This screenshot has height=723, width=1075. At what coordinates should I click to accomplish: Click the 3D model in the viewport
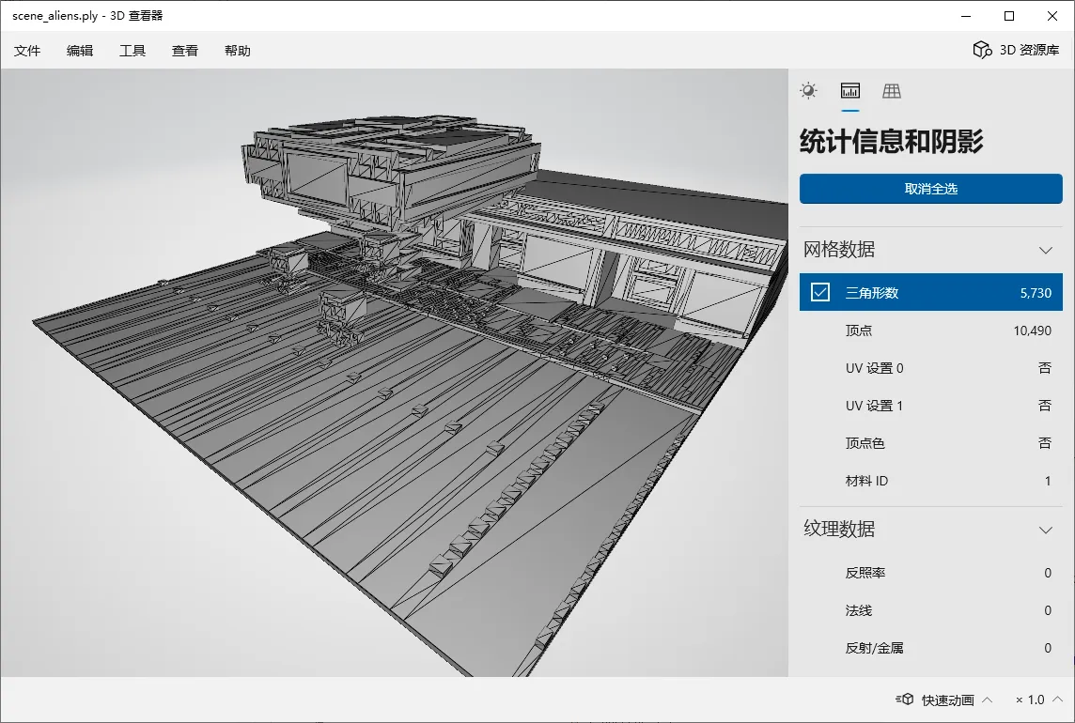[x=395, y=376]
